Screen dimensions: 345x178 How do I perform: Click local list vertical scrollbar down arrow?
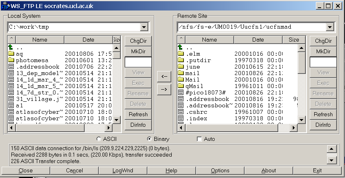click(116, 120)
